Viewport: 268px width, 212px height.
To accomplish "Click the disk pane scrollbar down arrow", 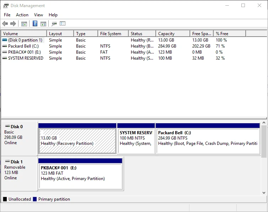I will pyautogui.click(x=264, y=193).
